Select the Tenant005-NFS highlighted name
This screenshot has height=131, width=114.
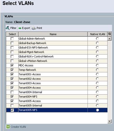point(28,110)
